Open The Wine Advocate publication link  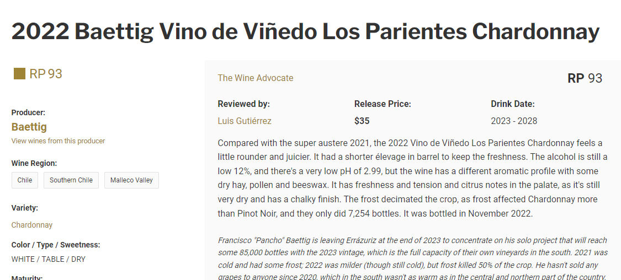pos(256,78)
